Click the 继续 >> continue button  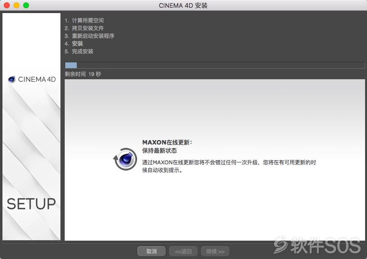[x=215, y=251]
